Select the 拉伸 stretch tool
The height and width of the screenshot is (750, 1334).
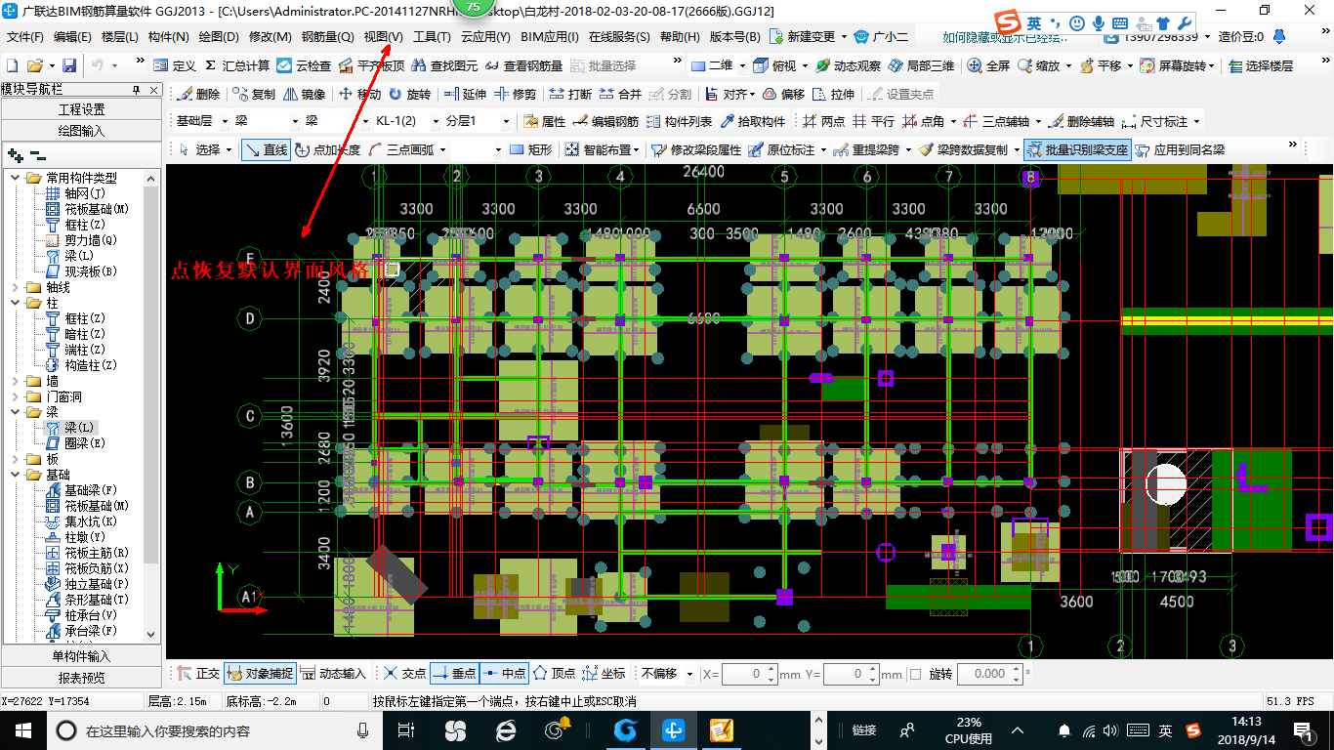tap(833, 94)
